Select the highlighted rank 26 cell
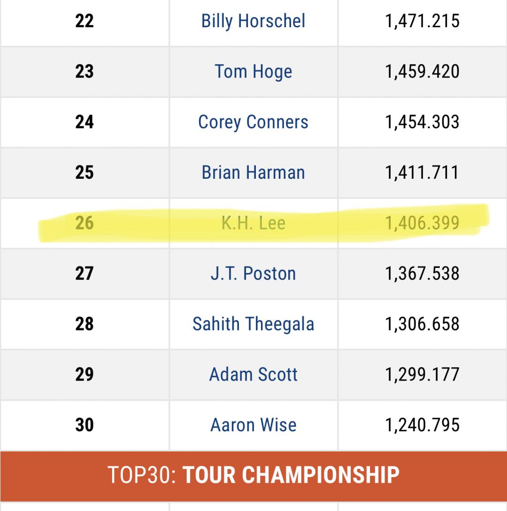 point(84,223)
